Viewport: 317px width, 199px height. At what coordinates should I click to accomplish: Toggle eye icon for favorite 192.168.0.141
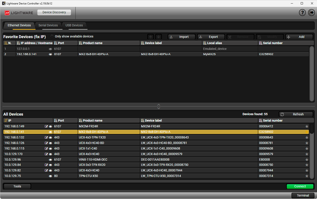pos(50,55)
